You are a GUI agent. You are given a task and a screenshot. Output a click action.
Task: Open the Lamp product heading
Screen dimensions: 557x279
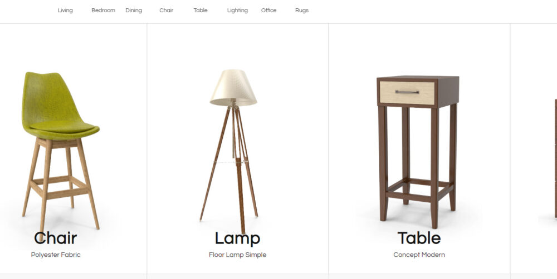pos(237,238)
